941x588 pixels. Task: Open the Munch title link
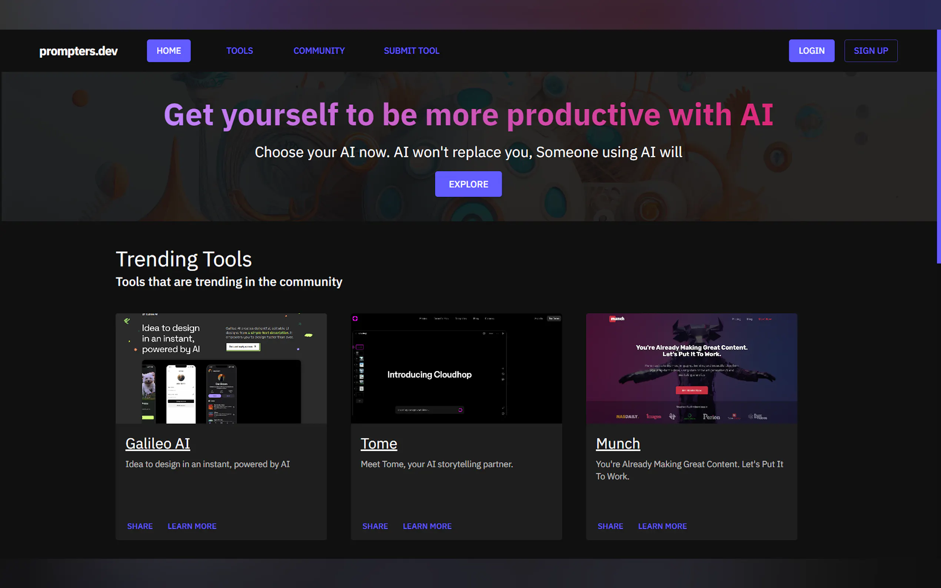618,444
